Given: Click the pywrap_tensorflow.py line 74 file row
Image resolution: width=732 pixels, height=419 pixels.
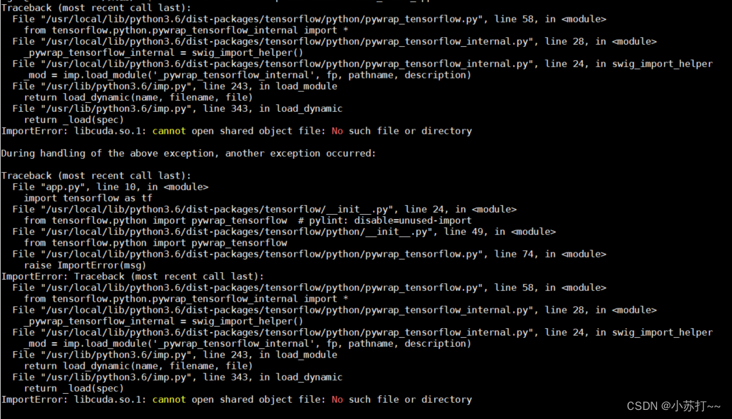Looking at the screenshot, I should pos(309,254).
